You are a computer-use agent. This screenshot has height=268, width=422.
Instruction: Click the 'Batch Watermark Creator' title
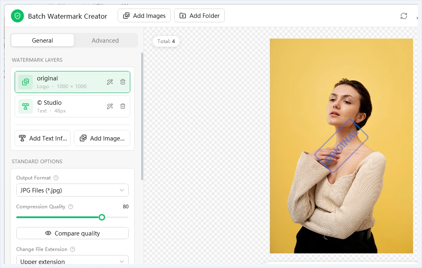[x=67, y=16]
